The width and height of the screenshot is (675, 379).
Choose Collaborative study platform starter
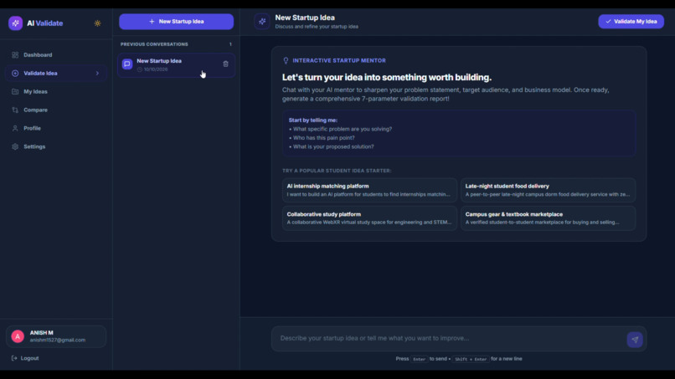coord(369,218)
